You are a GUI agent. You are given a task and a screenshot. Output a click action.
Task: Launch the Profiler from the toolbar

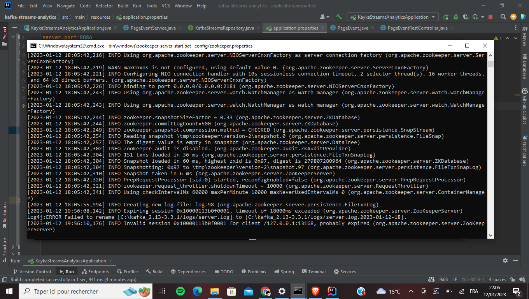point(475,17)
